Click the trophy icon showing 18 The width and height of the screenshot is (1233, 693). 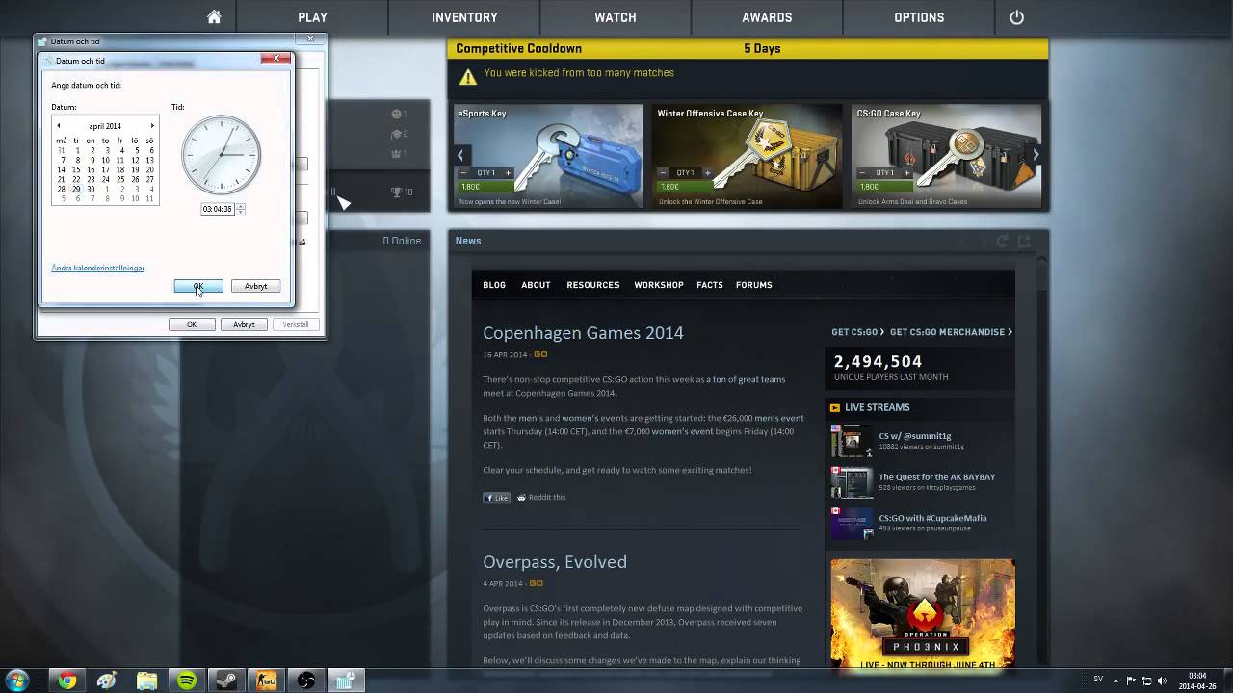click(396, 192)
